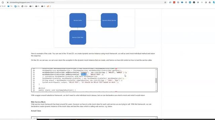Open the blue ring extension icon
Viewport: 215px width, 120px height.
(x=190, y=2)
